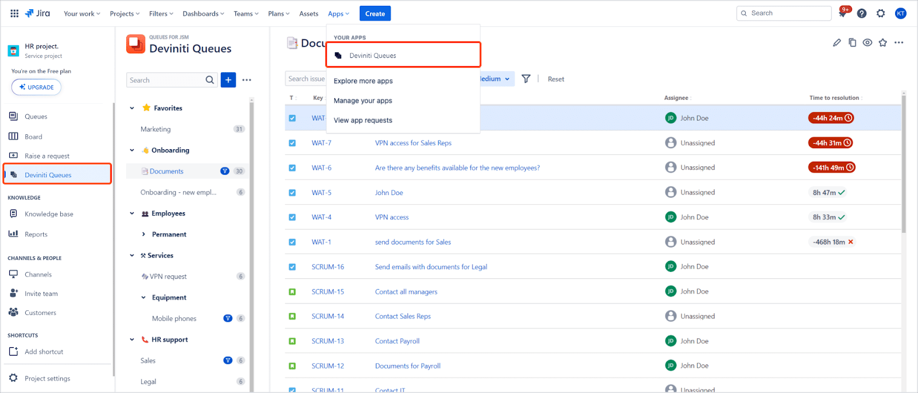
Task: Open the queues panel ellipsis menu
Action: click(x=247, y=80)
